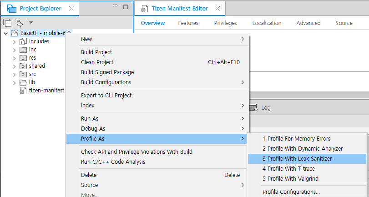
Task: Click the lib folder icon
Action: click(23, 82)
